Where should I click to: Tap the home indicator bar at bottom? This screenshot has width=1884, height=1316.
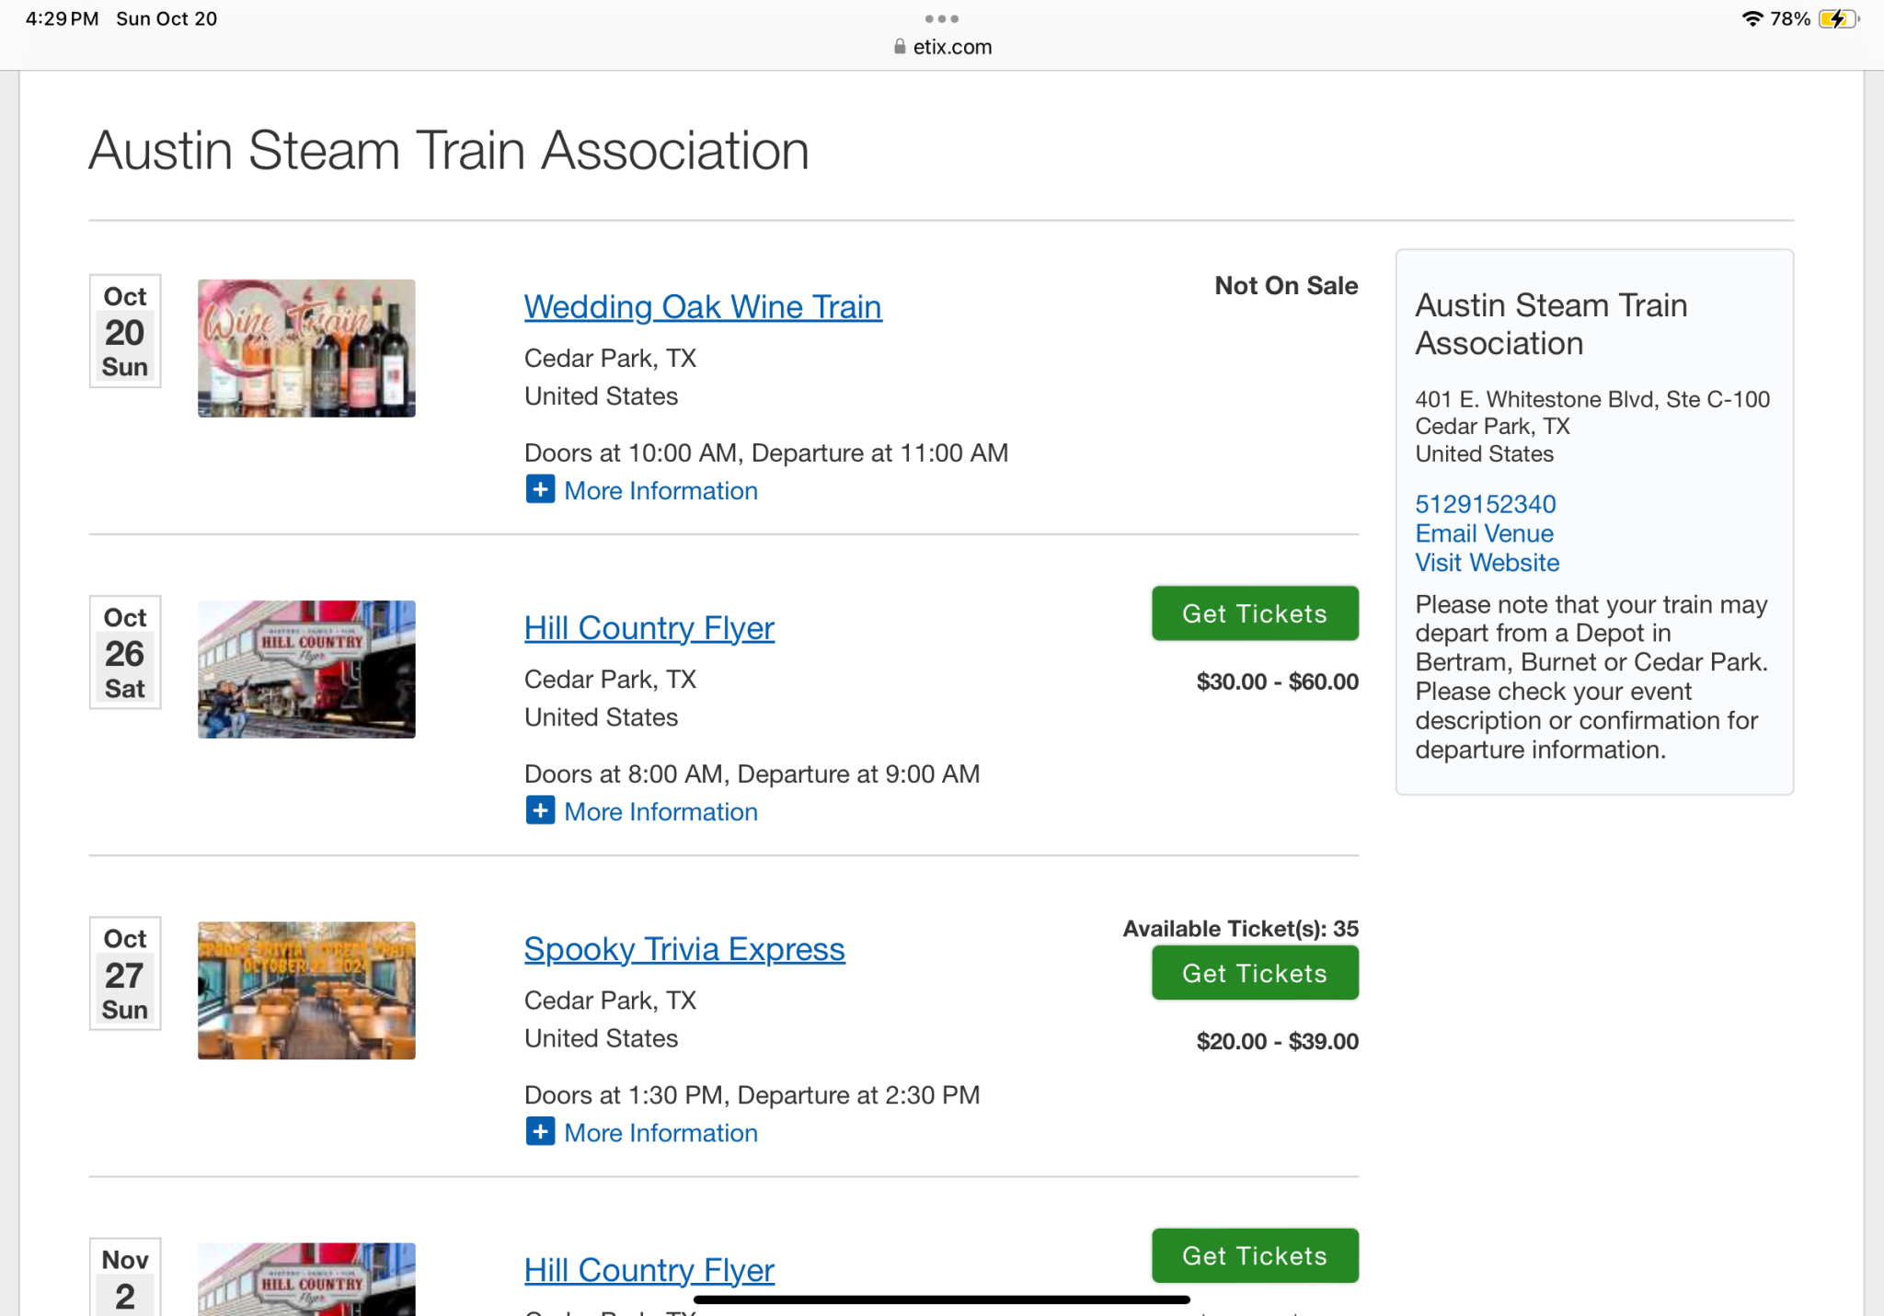pos(942,1299)
